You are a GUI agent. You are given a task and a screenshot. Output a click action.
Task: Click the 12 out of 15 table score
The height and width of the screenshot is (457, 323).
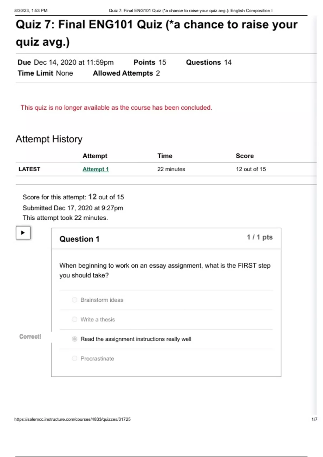pos(251,169)
